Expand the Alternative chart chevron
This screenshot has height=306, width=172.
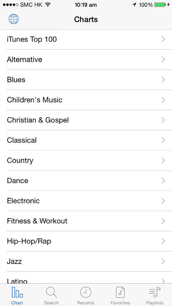[163, 60]
